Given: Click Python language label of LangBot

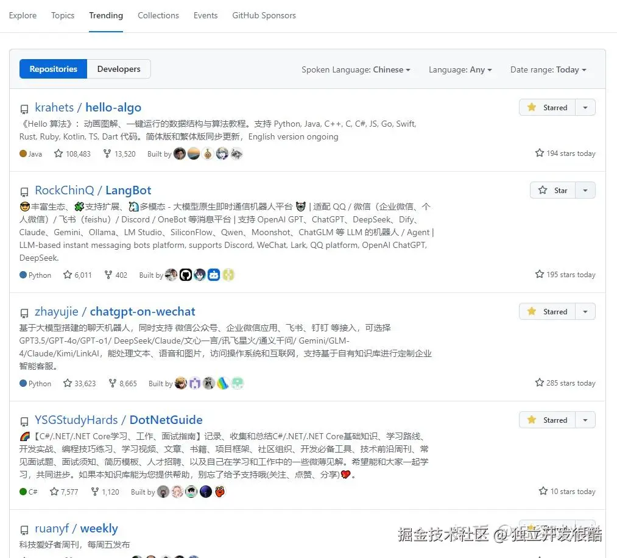Looking at the screenshot, I should 35,275.
